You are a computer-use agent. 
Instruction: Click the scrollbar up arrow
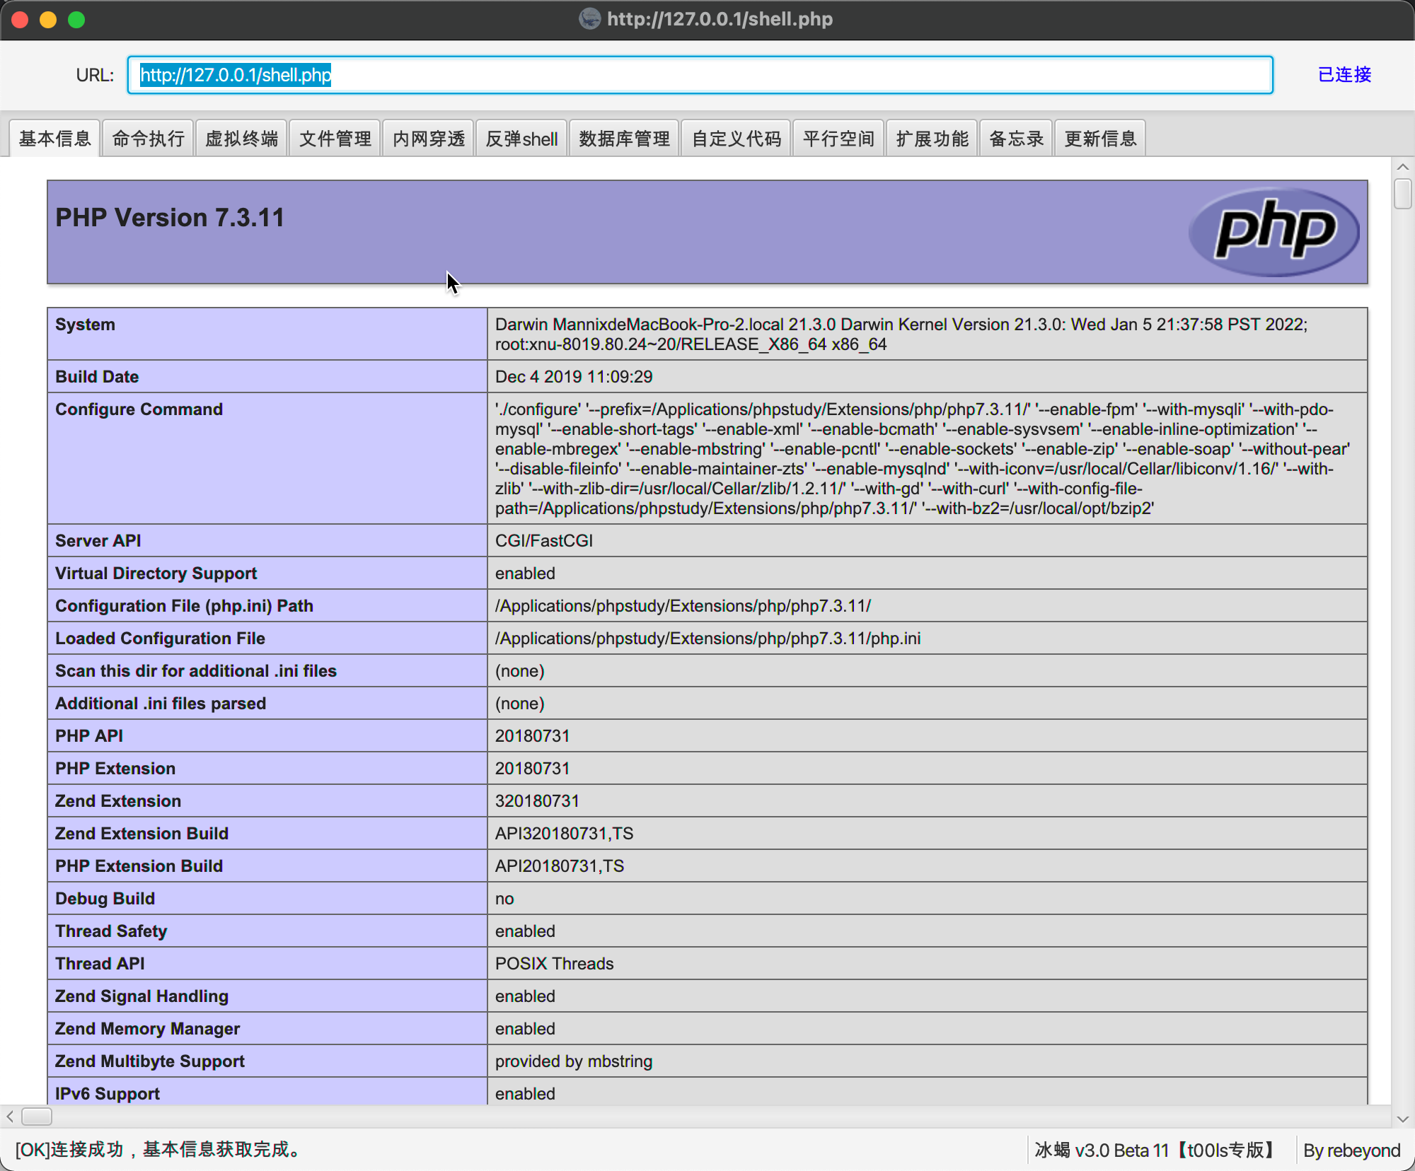pos(1402,167)
